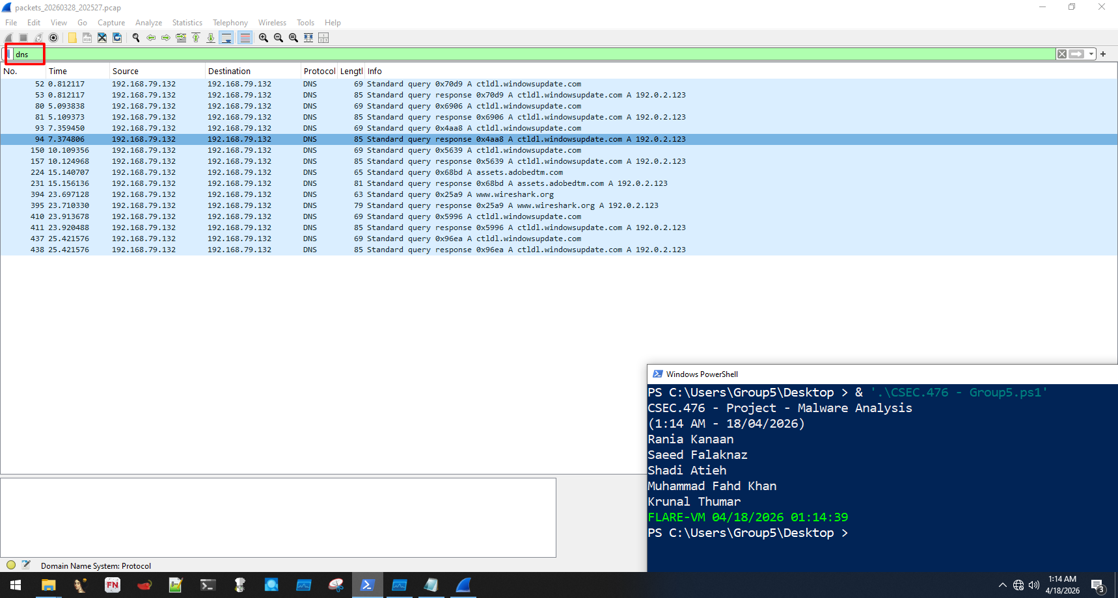Open the Snipping Tool taskbar icon
This screenshot has width=1118, height=598.
coord(336,585)
